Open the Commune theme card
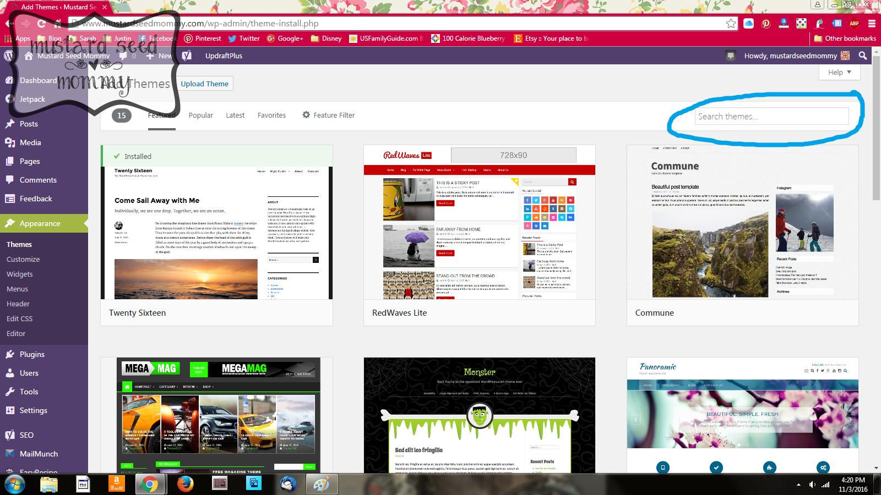 coord(743,235)
